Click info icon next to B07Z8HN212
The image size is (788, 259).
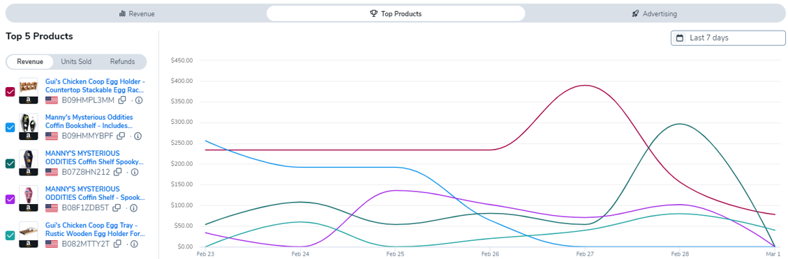coord(135,172)
